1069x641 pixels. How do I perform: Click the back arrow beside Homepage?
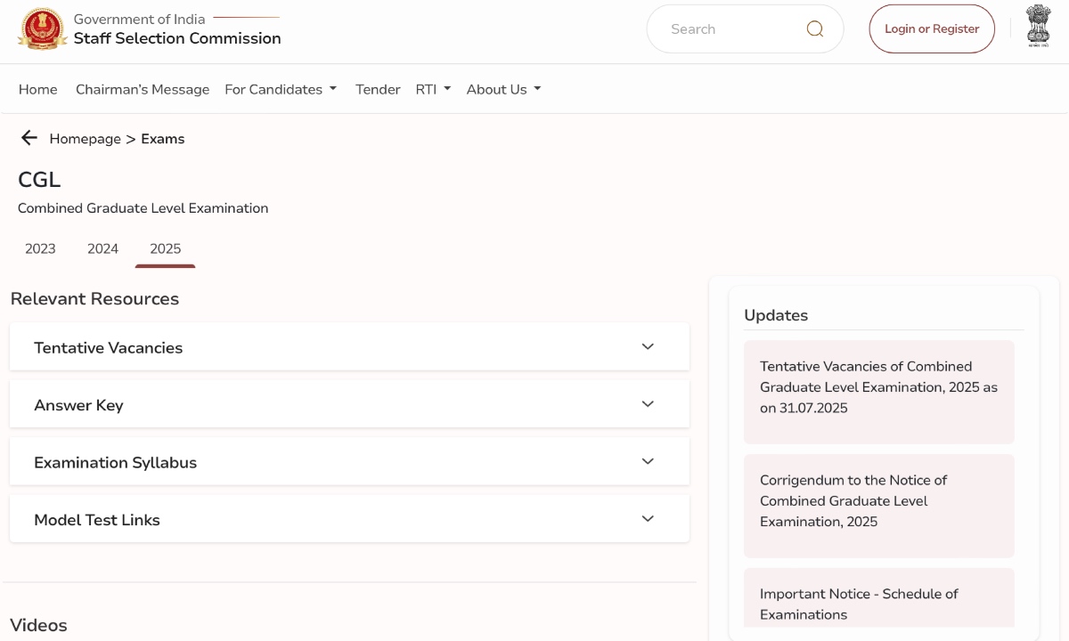click(29, 138)
